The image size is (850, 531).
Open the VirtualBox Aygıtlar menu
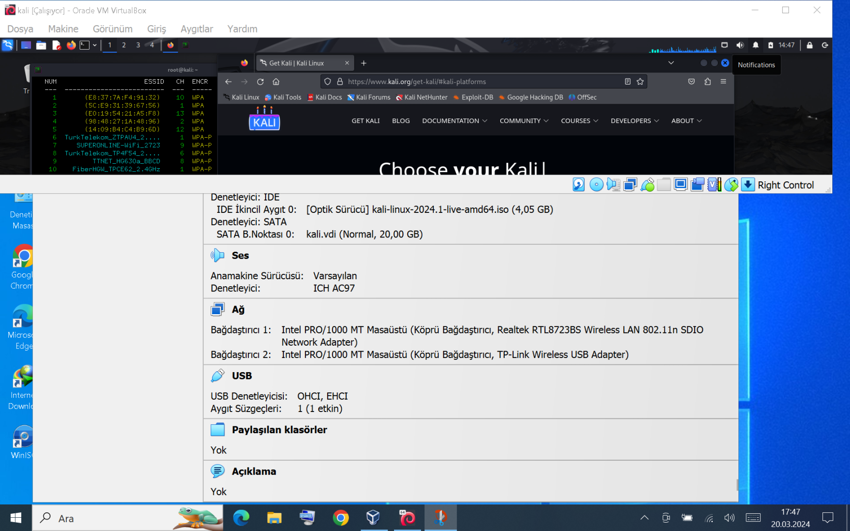tap(197, 29)
